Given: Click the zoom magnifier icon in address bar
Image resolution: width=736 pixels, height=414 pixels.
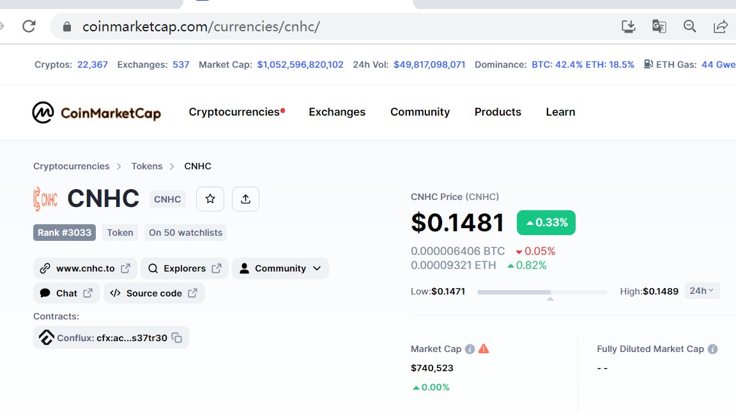Looking at the screenshot, I should (x=689, y=26).
